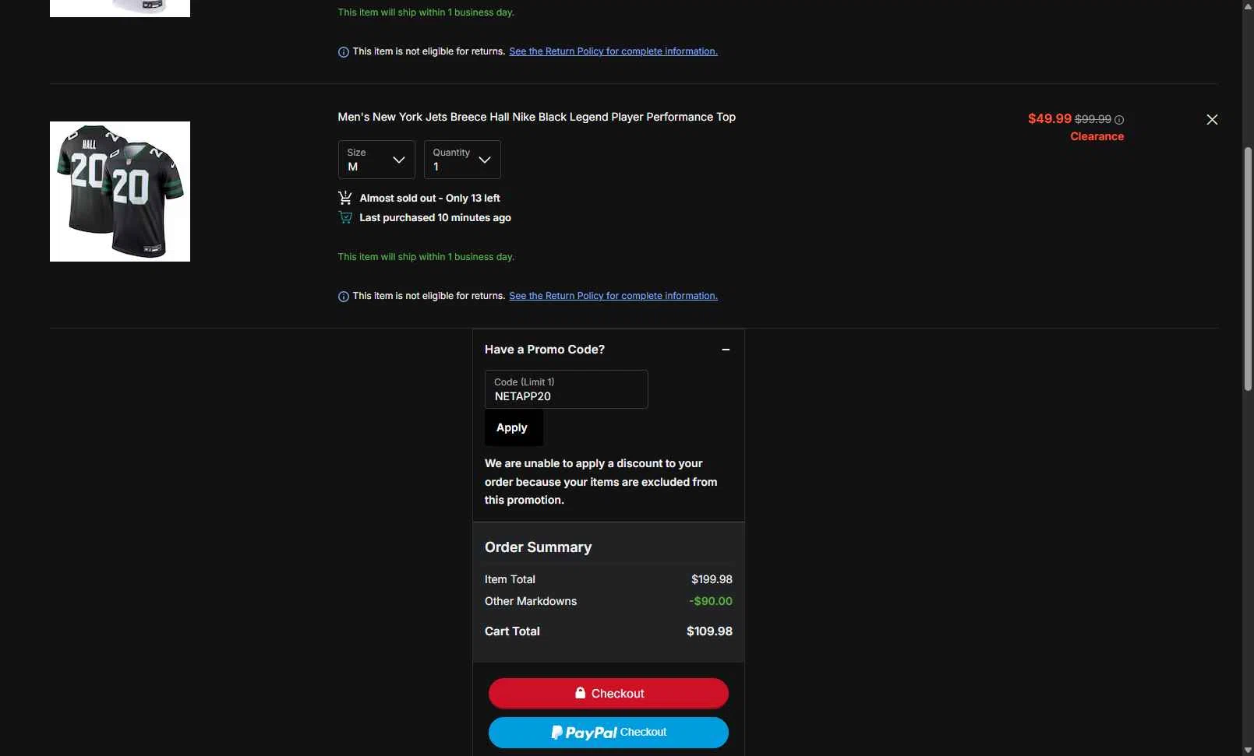Remove the Breece Hall top with X icon
Image resolution: width=1254 pixels, height=756 pixels.
click(x=1212, y=119)
